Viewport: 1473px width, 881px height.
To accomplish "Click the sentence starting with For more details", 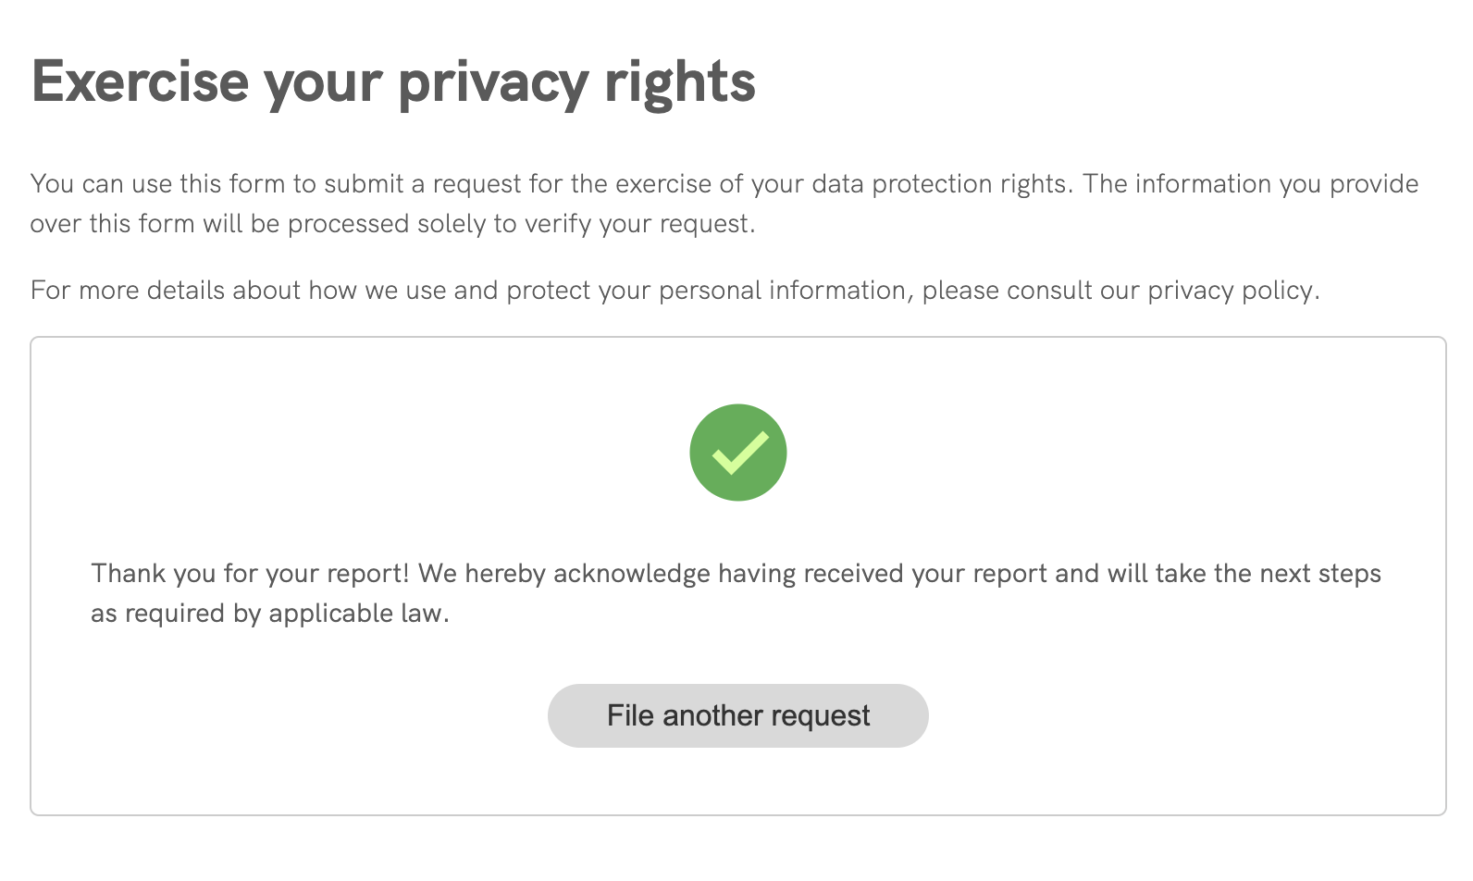I will (675, 291).
